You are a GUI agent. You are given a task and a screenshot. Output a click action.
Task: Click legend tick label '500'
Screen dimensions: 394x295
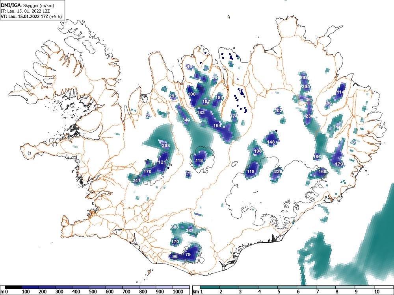point(93,292)
